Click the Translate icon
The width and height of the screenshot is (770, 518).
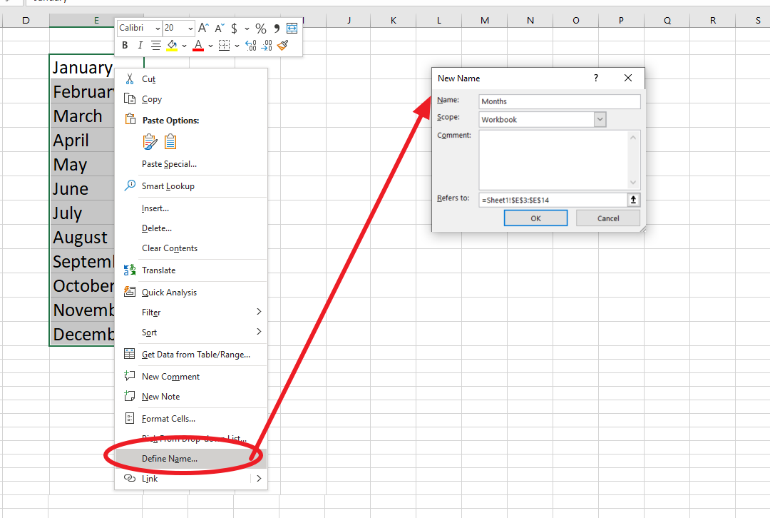point(130,270)
